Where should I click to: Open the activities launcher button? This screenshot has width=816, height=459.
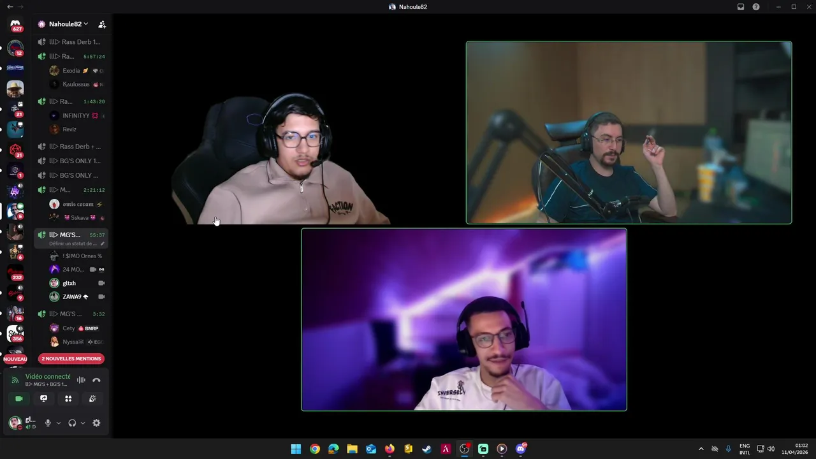pos(68,398)
